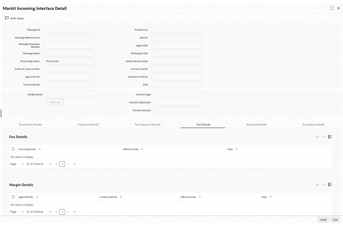Viewport: 343px width, 225px height.
Task: Click the Agent MEI field
Action: 176,45
